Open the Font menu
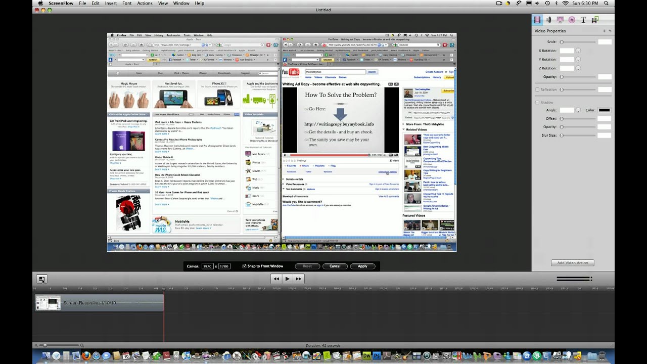The image size is (647, 364). [x=127, y=3]
